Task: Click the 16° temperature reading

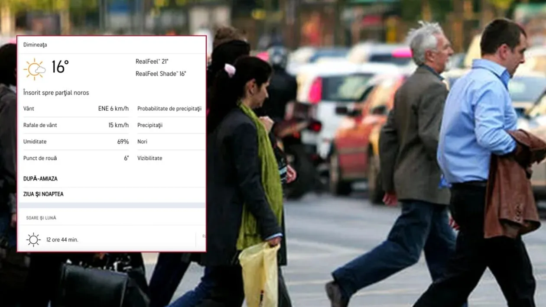Action: coord(60,67)
